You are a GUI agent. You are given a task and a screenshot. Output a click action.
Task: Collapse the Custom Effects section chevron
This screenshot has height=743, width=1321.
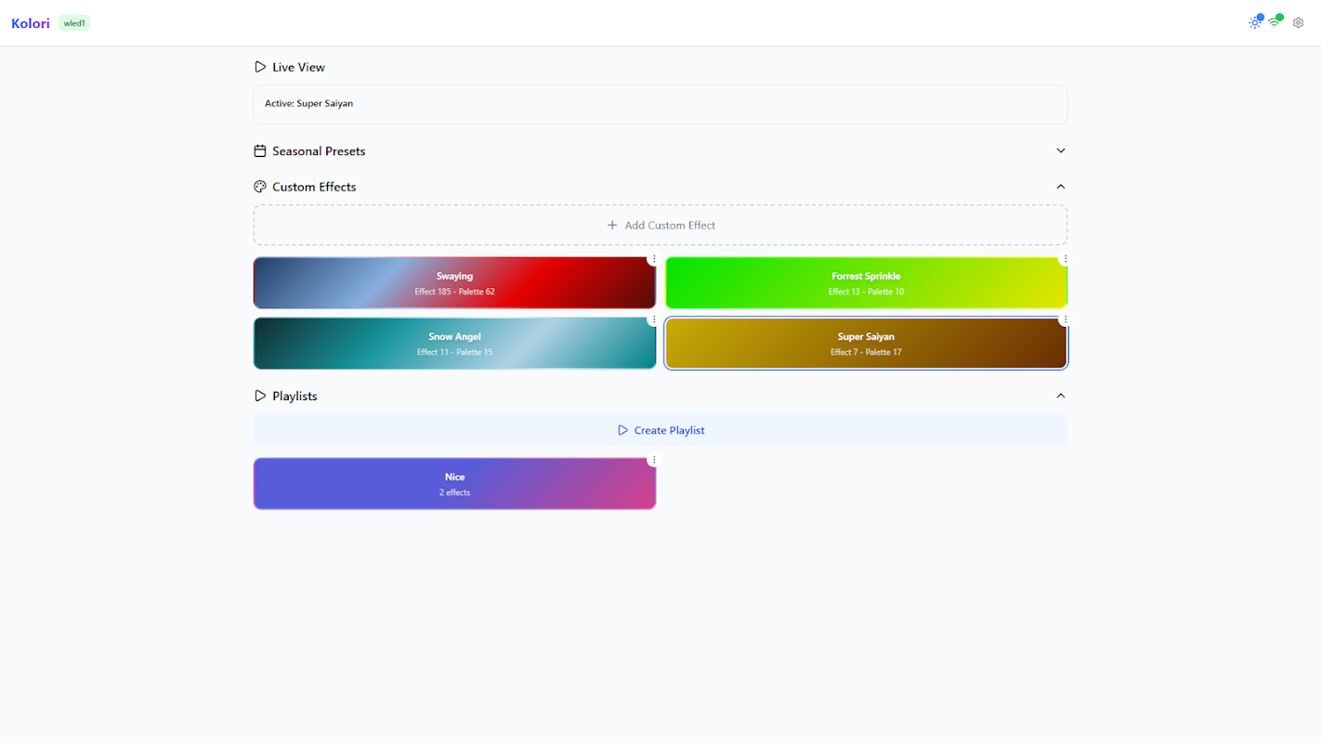click(x=1061, y=187)
